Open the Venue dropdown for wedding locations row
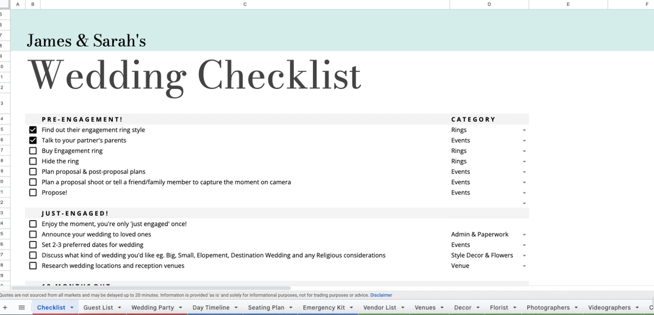Image resolution: width=654 pixels, height=315 pixels. click(x=524, y=265)
